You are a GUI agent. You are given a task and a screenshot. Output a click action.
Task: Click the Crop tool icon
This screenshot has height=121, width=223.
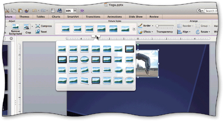coord(27,27)
